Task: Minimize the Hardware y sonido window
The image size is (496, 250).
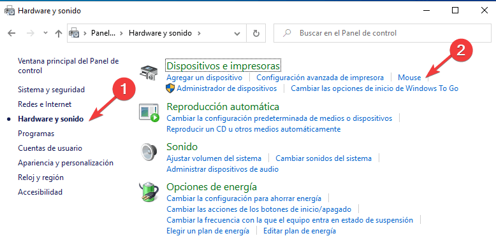Action: (x=426, y=10)
